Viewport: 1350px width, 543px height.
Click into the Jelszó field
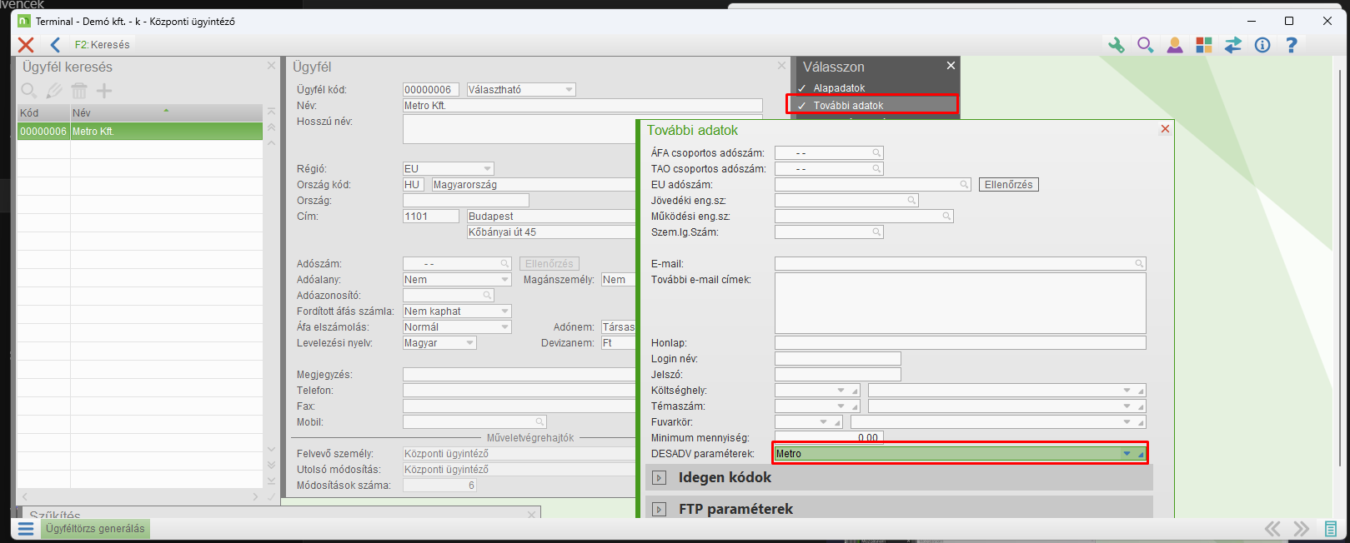click(838, 375)
